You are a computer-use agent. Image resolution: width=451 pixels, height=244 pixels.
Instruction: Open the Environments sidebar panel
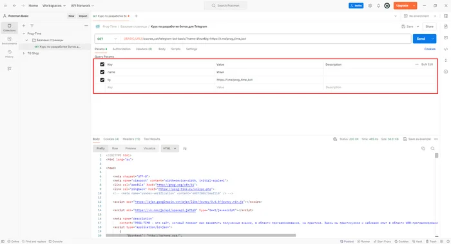point(9,41)
